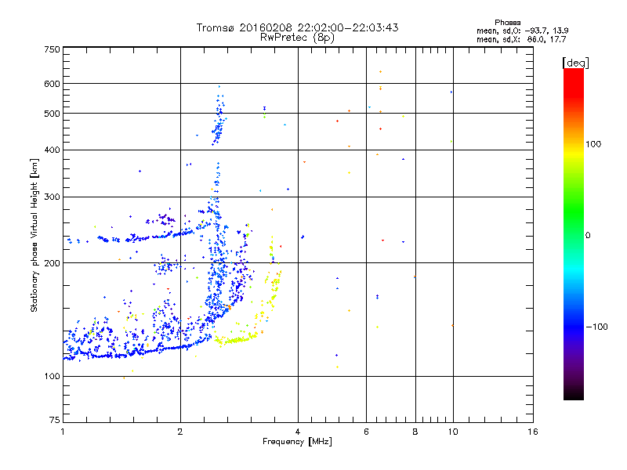The width and height of the screenshot is (627, 470).
Task: Click the x-axis tick label '10'
Action: [x=453, y=432]
